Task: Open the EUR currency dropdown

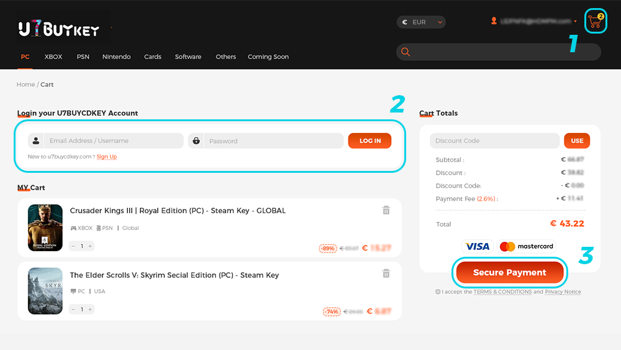Action: point(421,22)
